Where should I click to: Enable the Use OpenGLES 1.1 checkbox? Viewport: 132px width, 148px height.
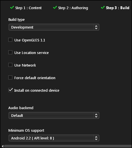[x=10, y=40]
